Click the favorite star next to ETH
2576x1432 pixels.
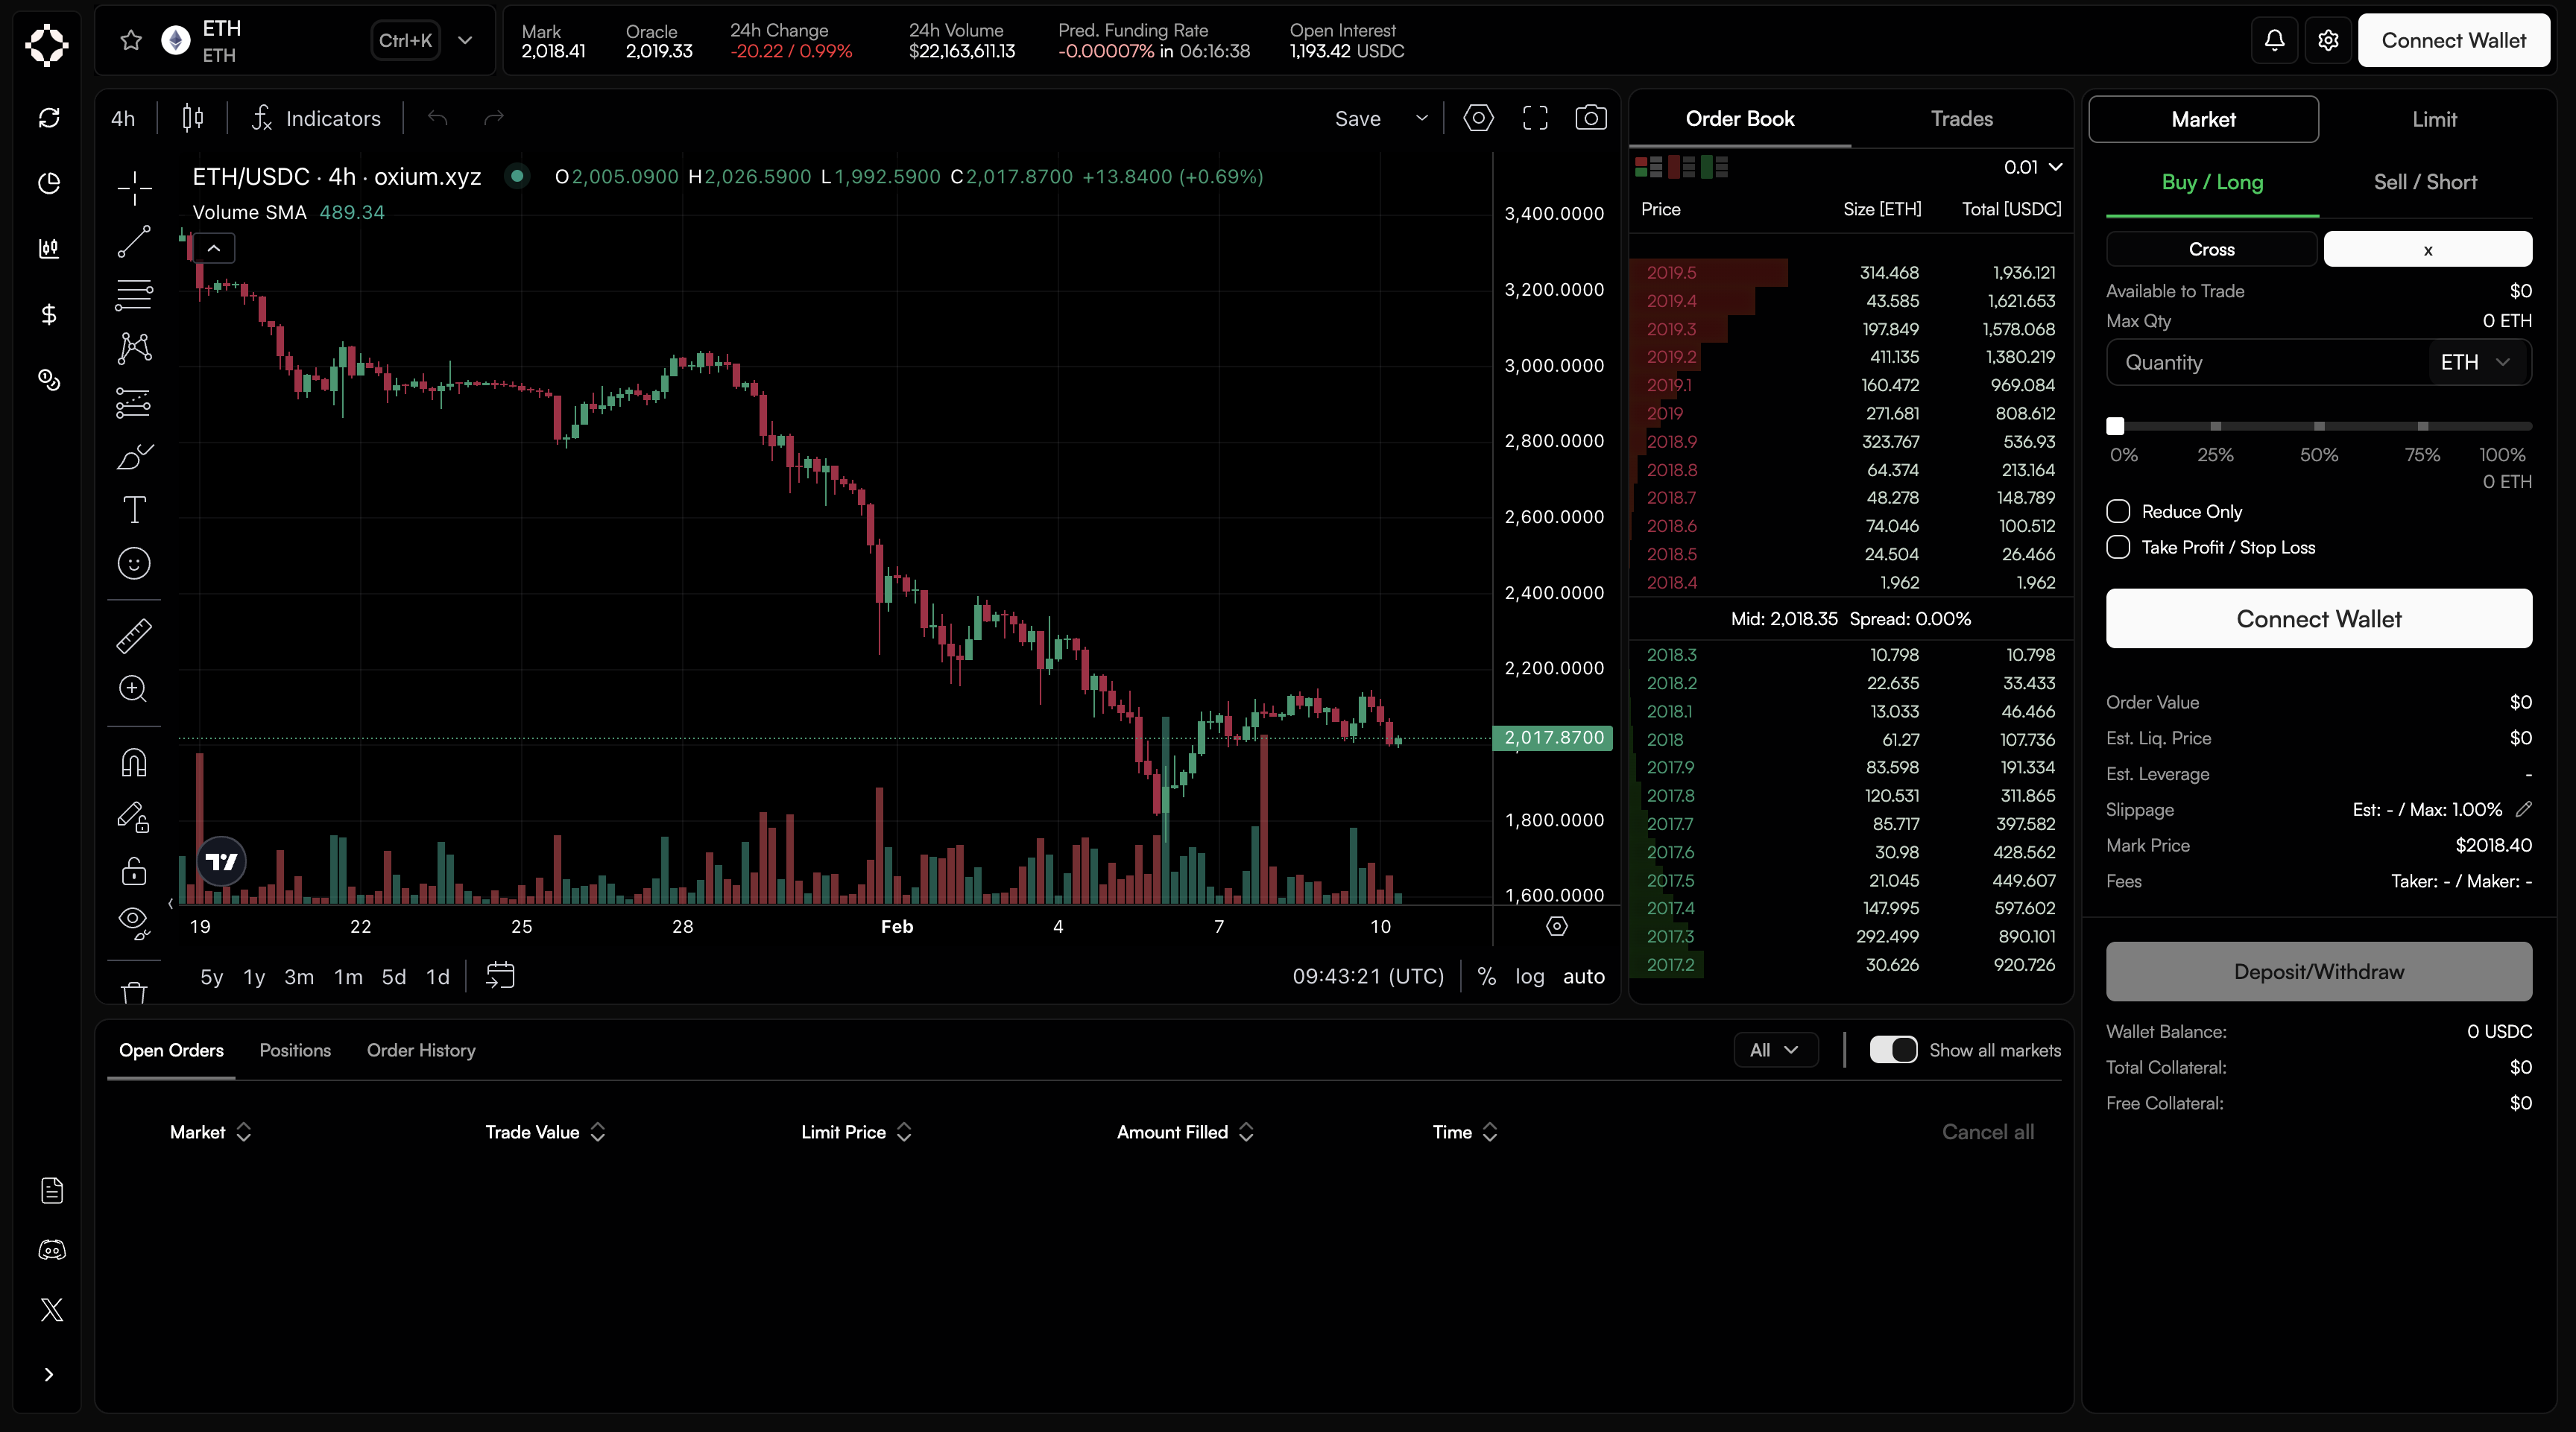[x=131, y=40]
